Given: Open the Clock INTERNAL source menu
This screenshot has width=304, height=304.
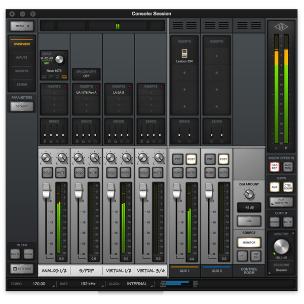Looking at the screenshot, I should click(x=152, y=286).
